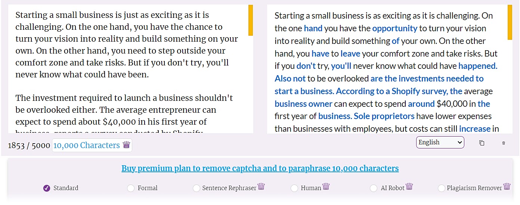
Task: Click crown icon next to AI Robot
Action: coord(409,186)
